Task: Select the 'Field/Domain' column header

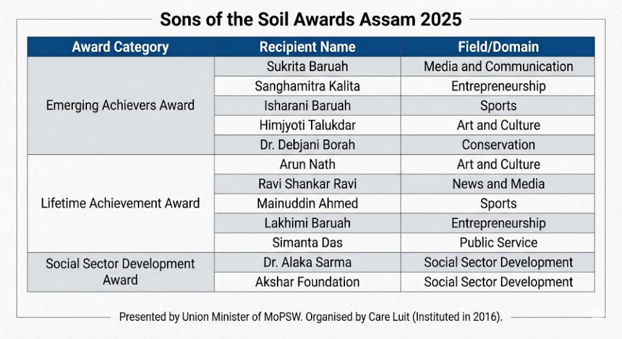Action: click(498, 47)
